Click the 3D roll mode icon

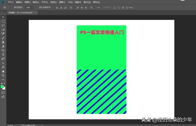pyautogui.click(x=119, y=8)
